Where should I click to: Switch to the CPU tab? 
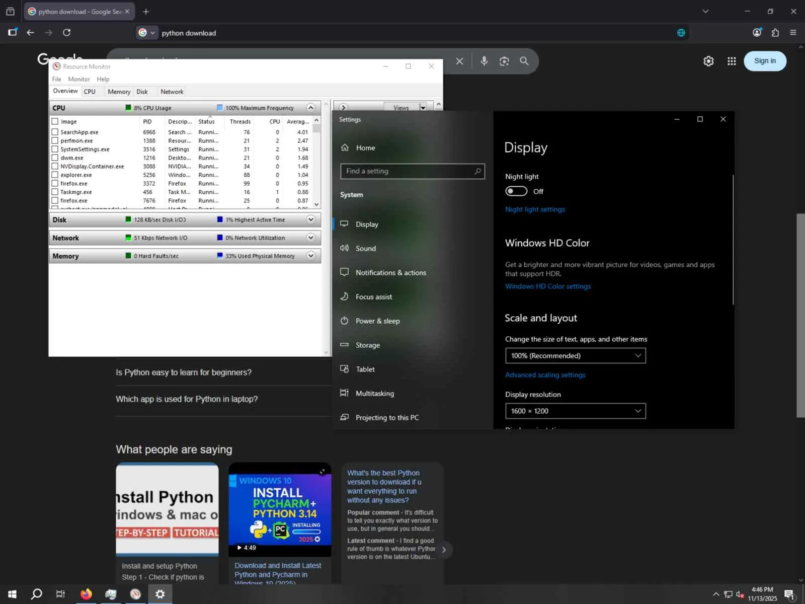(x=90, y=92)
